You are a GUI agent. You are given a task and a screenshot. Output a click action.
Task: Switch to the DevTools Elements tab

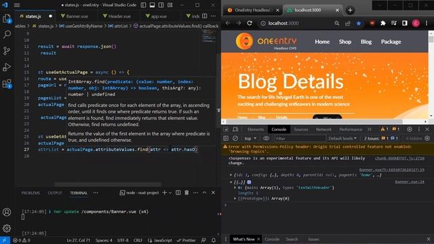256,129
